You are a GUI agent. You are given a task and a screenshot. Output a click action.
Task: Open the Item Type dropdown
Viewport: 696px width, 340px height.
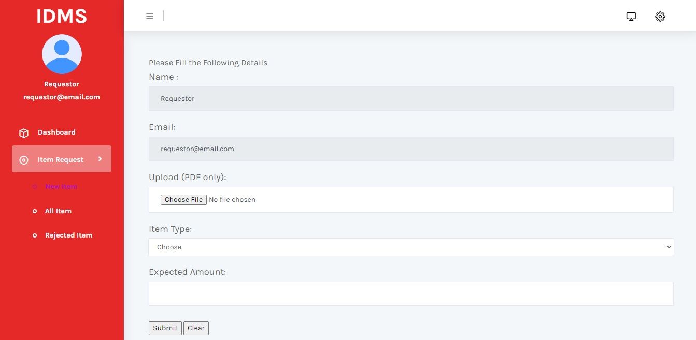tap(411, 247)
